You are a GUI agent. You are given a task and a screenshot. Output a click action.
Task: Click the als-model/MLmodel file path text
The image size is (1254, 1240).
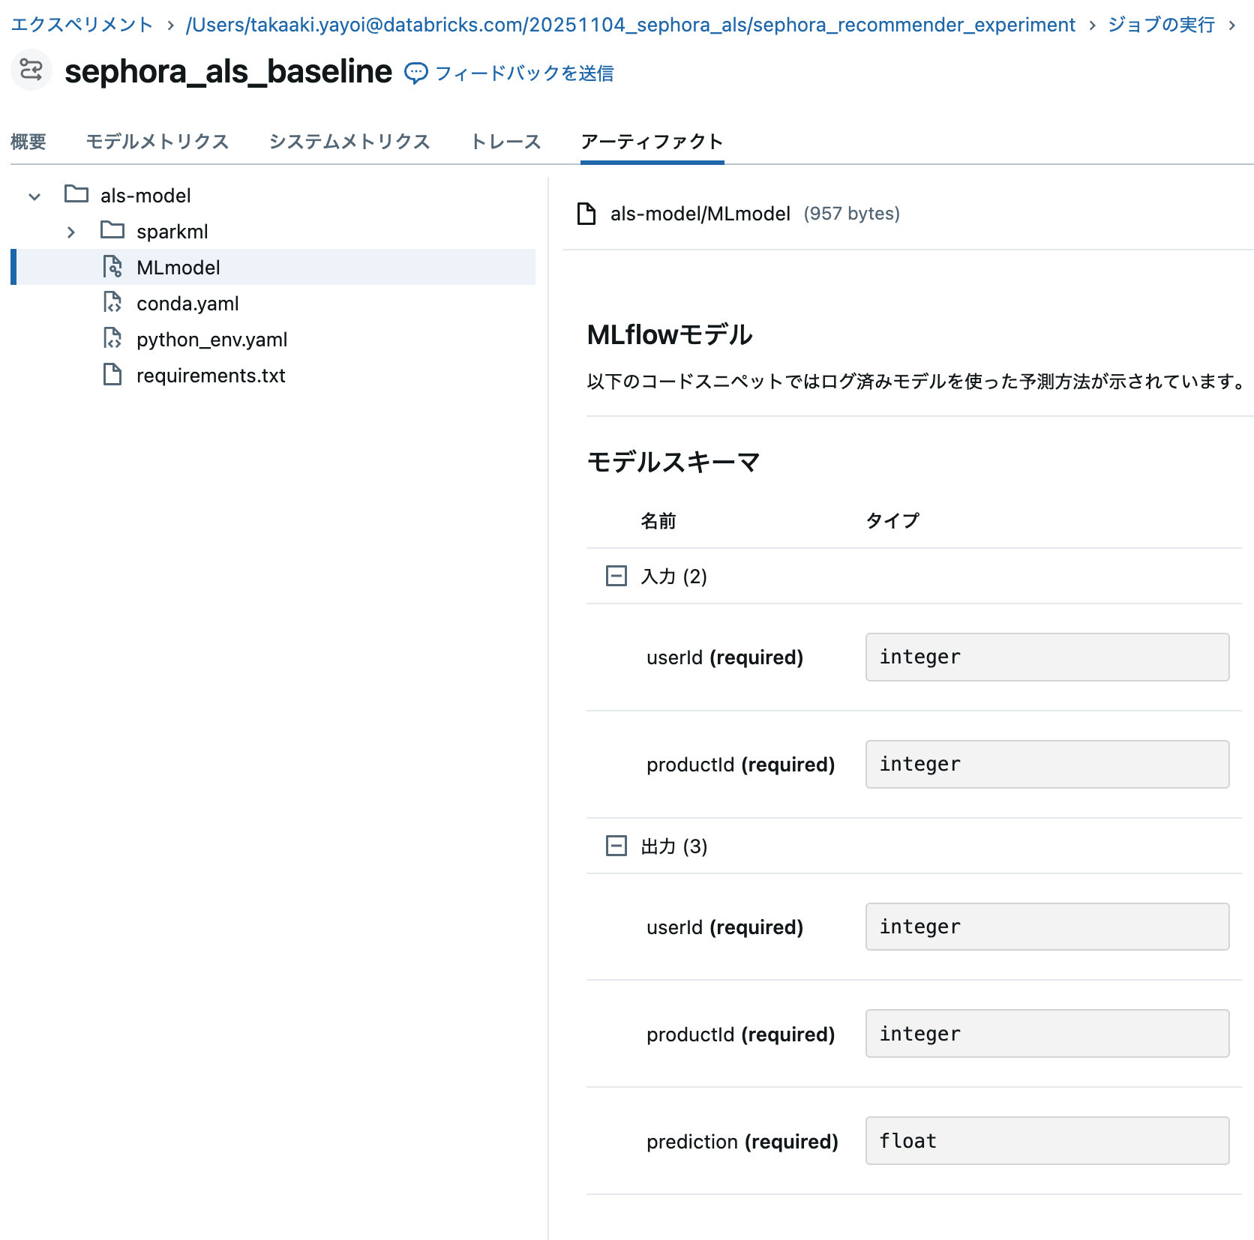tap(700, 214)
